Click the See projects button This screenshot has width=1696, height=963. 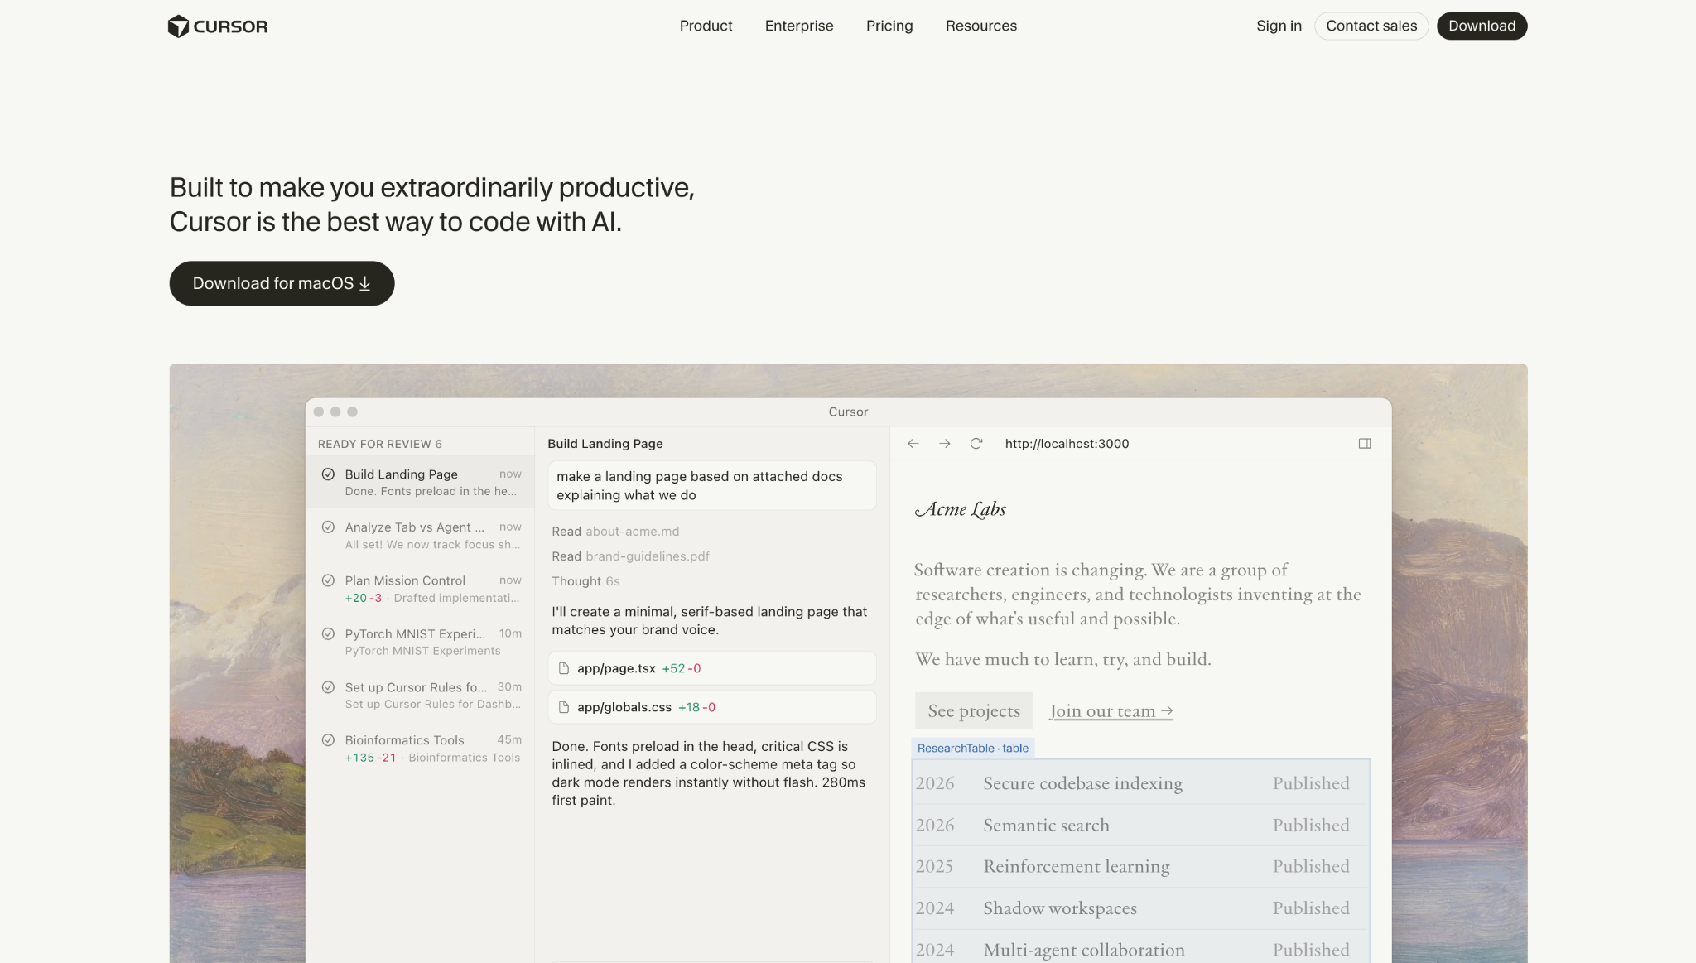973,710
